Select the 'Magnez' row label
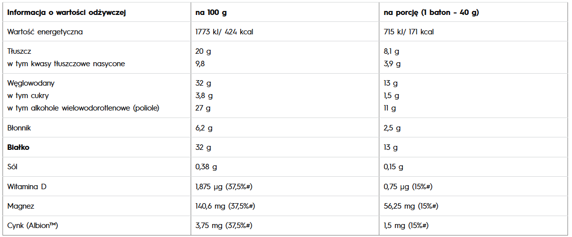 pos(21,206)
